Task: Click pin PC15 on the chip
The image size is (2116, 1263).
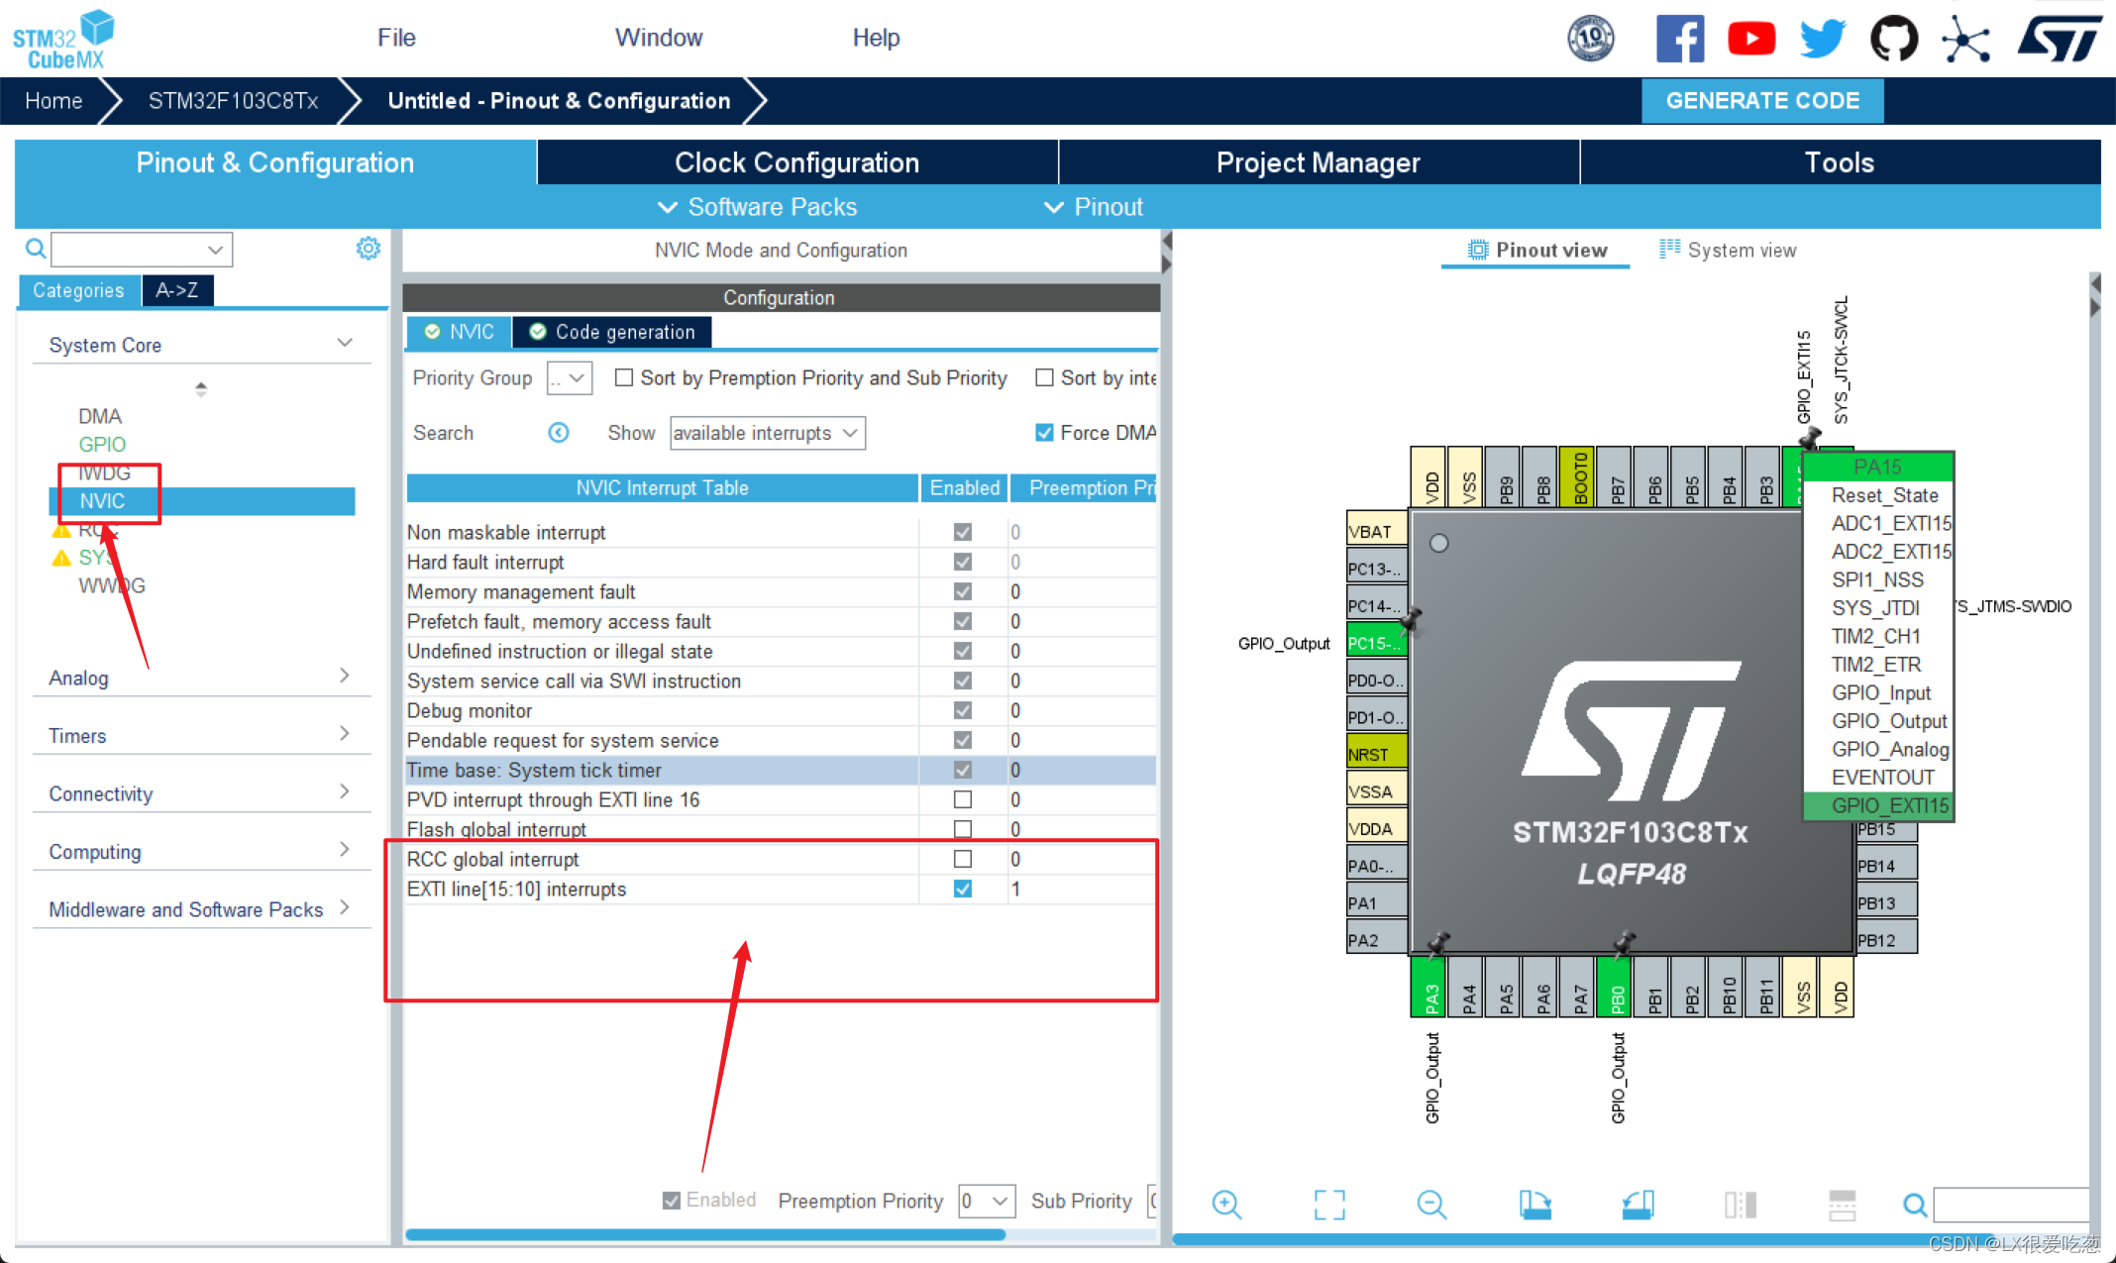Action: tap(1376, 642)
